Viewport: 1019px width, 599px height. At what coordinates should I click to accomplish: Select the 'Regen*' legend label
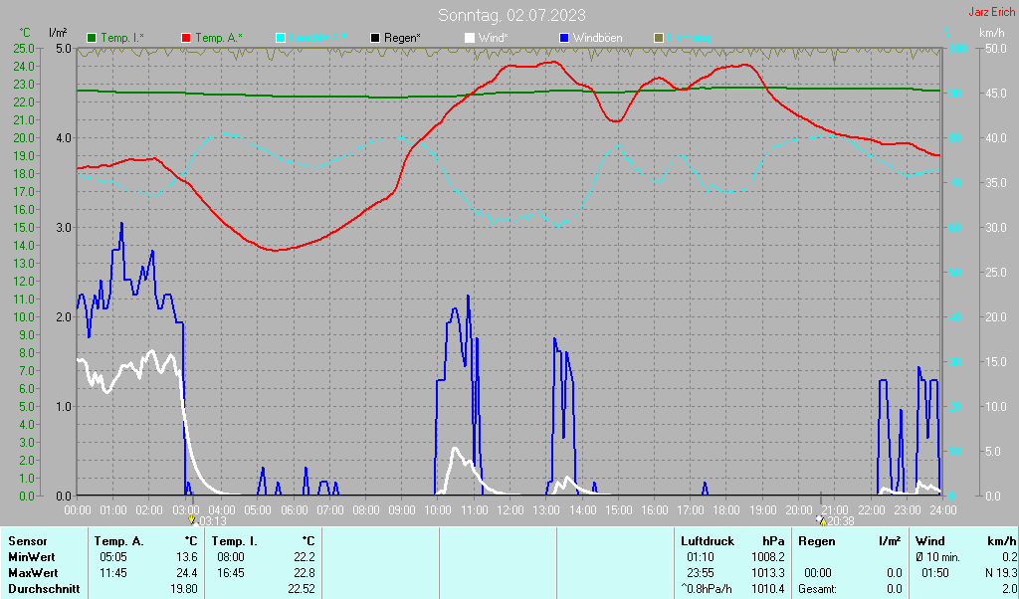coord(402,38)
